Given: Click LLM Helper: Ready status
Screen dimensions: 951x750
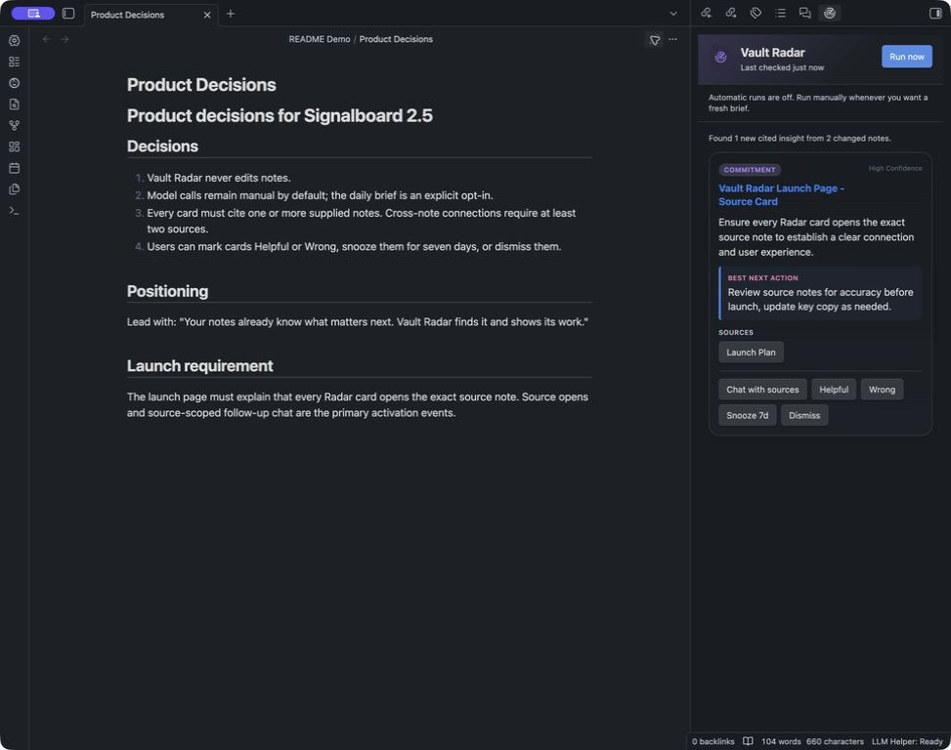Looking at the screenshot, I should tap(907, 741).
